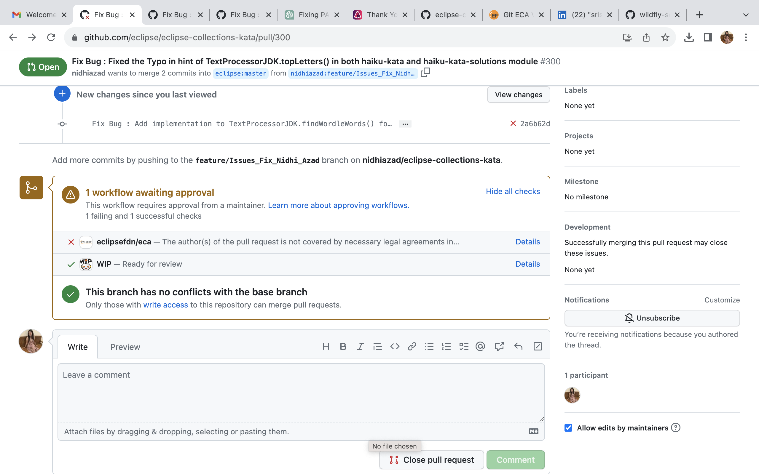Click the Italic formatting icon
This screenshot has height=474, width=759.
point(360,346)
